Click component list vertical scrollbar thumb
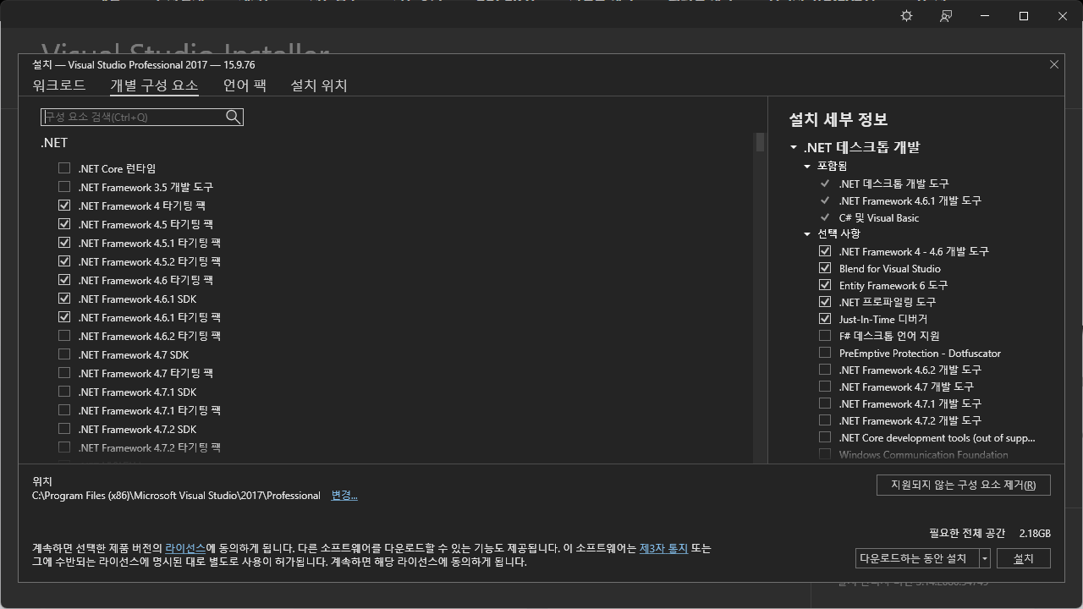The image size is (1083, 609). pyautogui.click(x=761, y=141)
